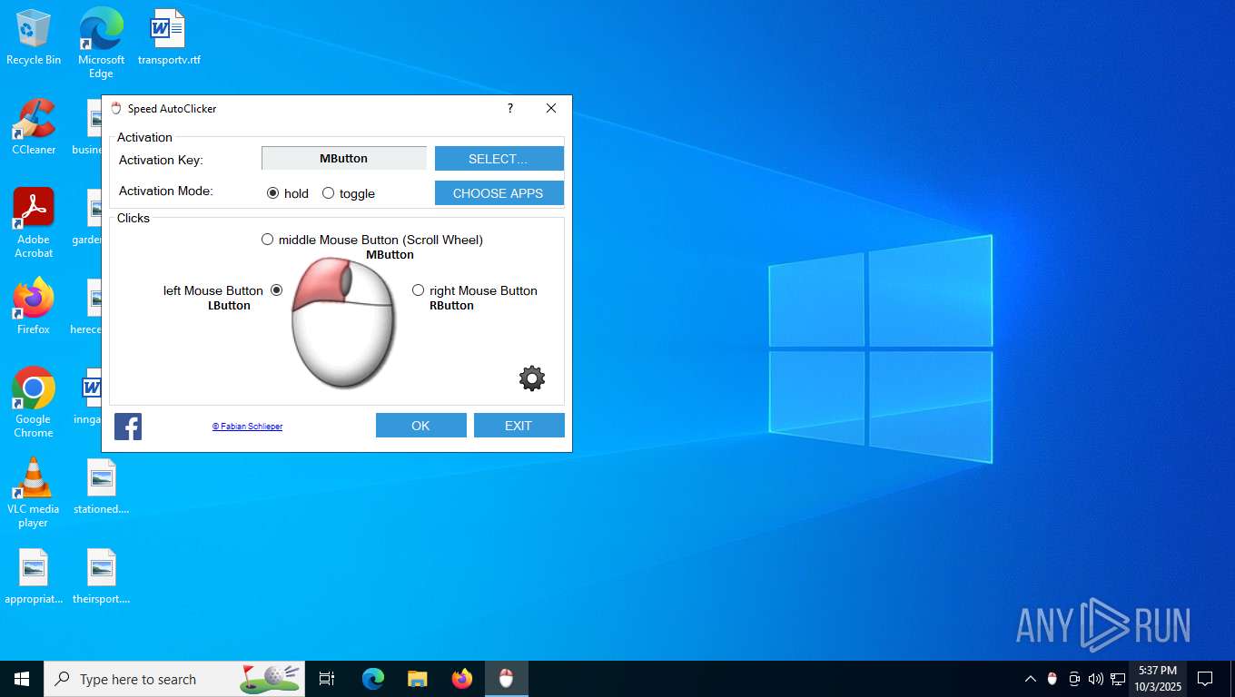Open File Explorer from the taskbar
This screenshot has height=697, width=1235.
pyautogui.click(x=418, y=679)
